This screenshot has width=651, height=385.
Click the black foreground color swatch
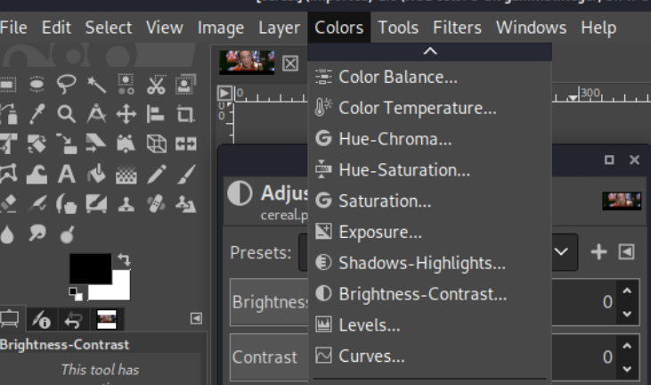[89, 267]
